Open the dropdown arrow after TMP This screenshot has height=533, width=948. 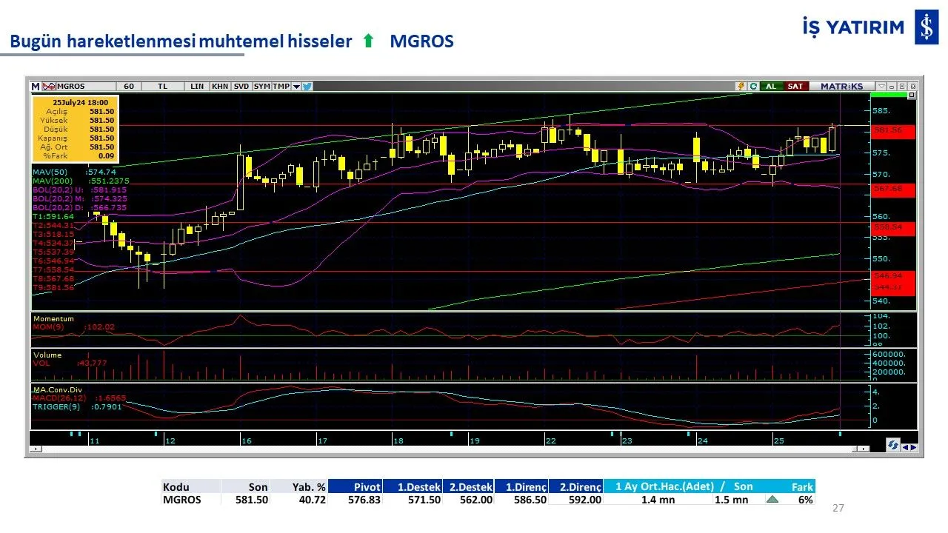click(296, 87)
